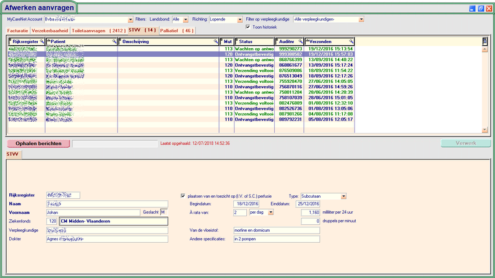Expand the Landsbond filter dropdown

pos(186,19)
